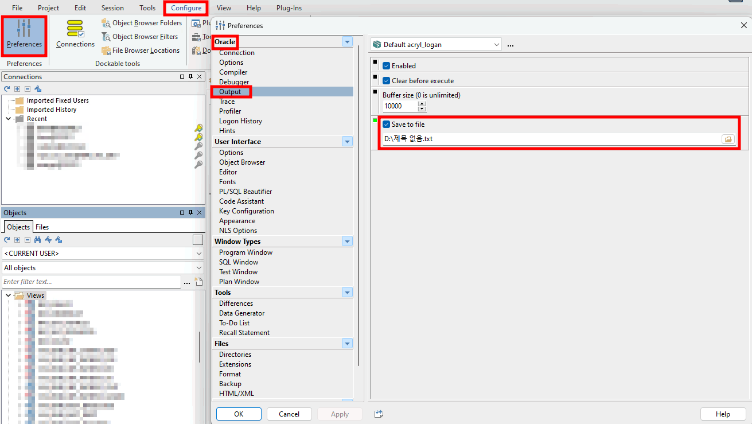Viewport: 752px width, 424px height.
Task: Collapse the Views tree node
Action: [x=8, y=295]
